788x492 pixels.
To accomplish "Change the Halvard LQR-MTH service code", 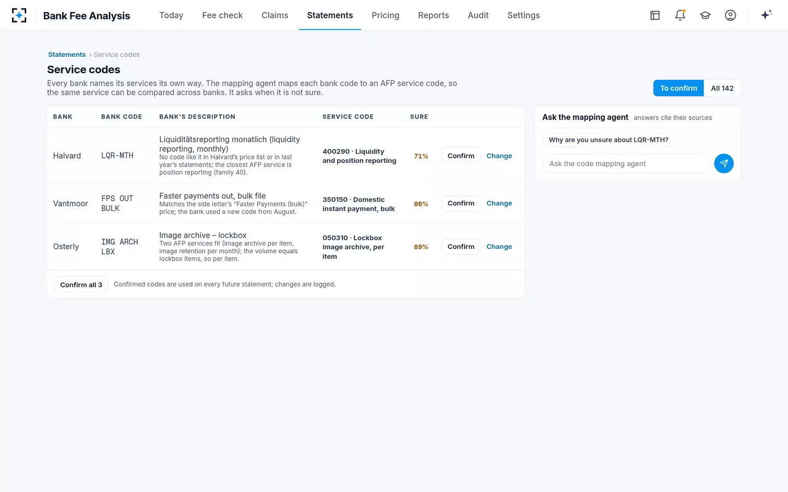I will 499,156.
